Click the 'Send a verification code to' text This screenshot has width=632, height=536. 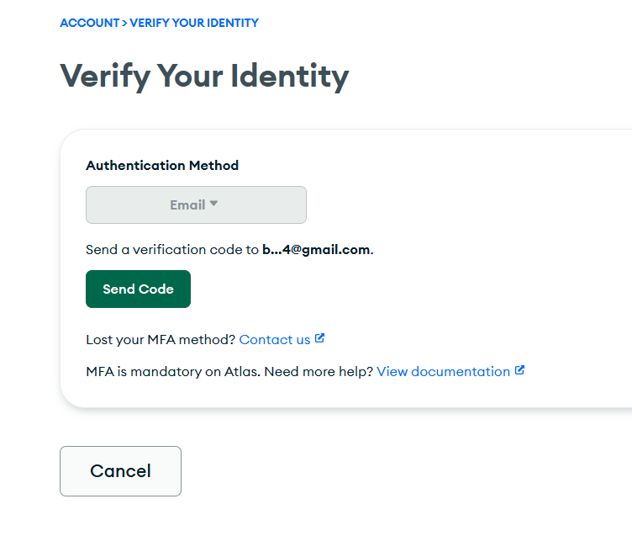click(172, 250)
